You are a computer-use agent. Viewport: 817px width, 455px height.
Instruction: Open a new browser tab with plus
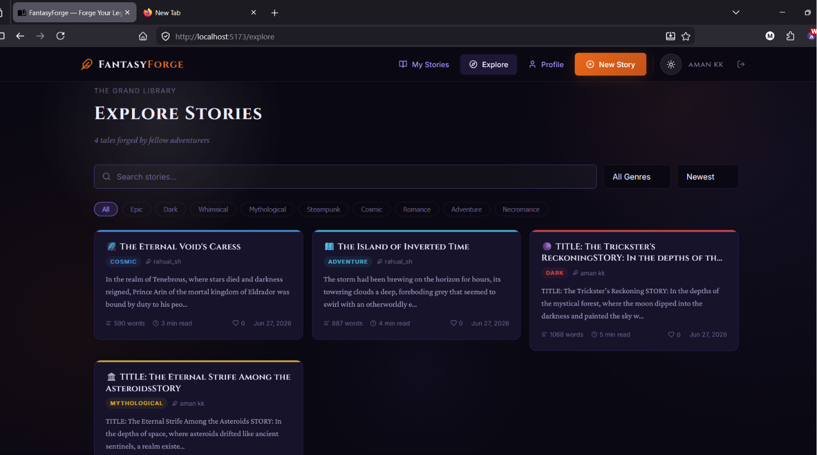pos(274,12)
